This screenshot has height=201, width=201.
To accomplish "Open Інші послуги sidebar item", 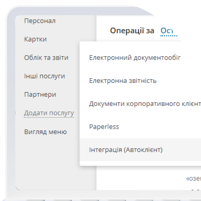I will [45, 76].
